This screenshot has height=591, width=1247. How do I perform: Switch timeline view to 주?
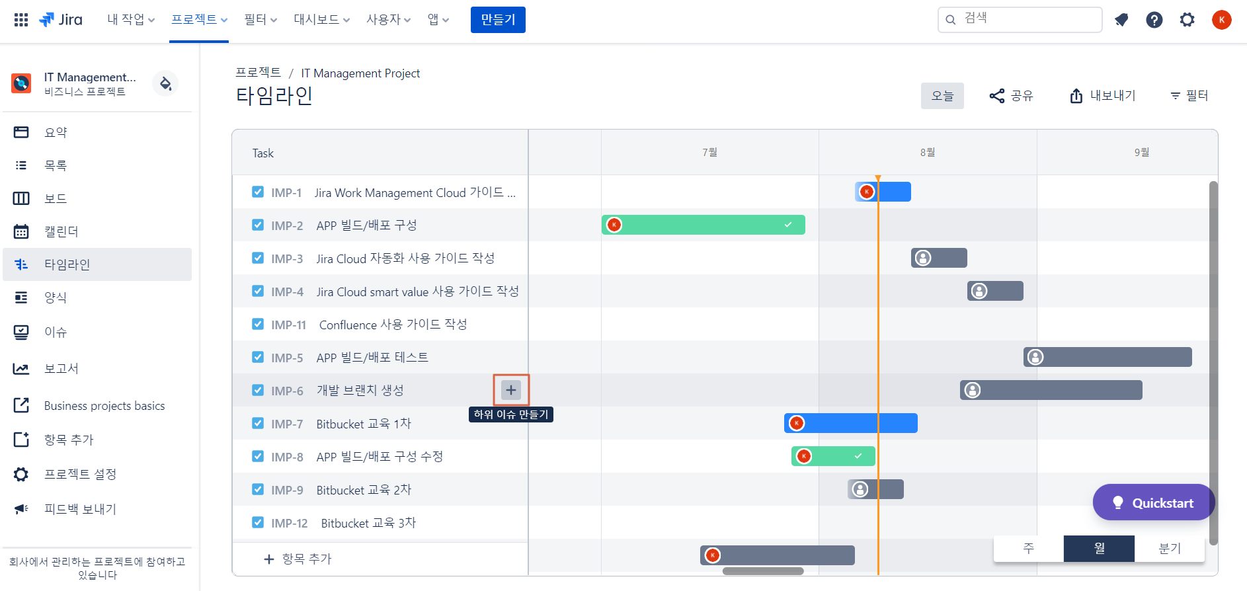tap(1029, 548)
